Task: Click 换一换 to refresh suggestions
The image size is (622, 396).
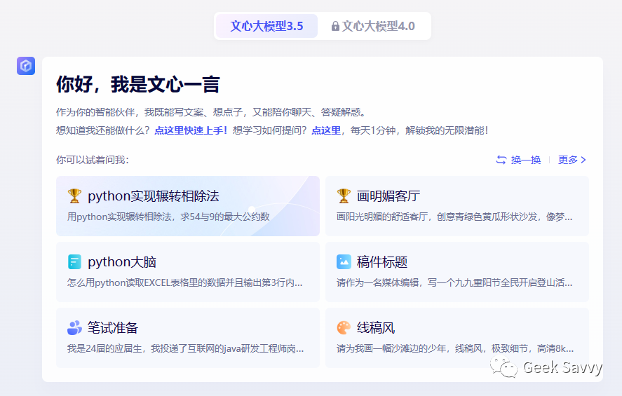Action: pos(518,160)
